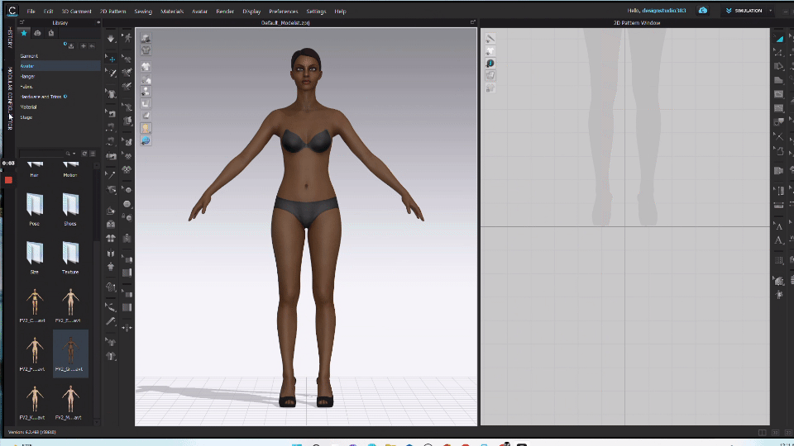Click the white shirt icon in 2D Pattern window
The height and width of the screenshot is (446, 794).
point(490,51)
